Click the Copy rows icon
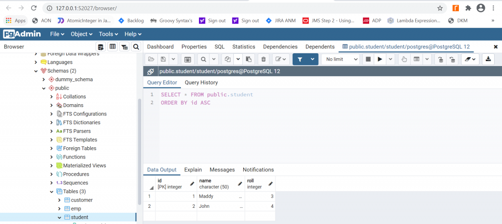Image resolution: width=502 pixels, height=224 pixels. 227,59
